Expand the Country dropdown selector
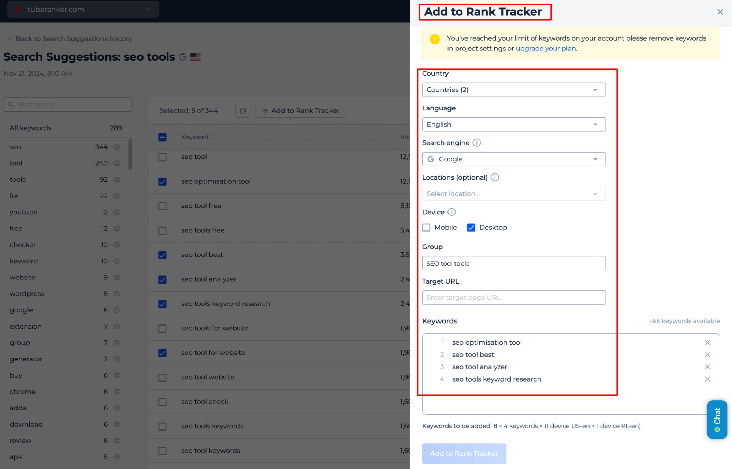Screen dimensions: 732x469 click(x=513, y=90)
